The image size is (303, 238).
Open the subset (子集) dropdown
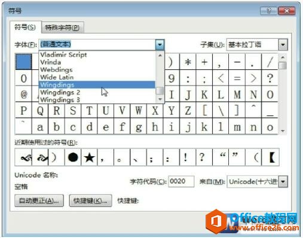click(x=283, y=44)
